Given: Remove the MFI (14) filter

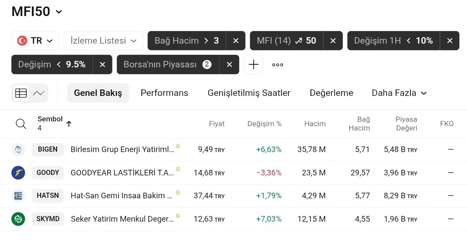Looking at the screenshot, I should (333, 41).
